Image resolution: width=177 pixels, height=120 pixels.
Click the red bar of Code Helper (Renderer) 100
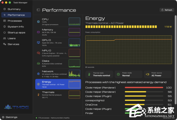pos(144,88)
